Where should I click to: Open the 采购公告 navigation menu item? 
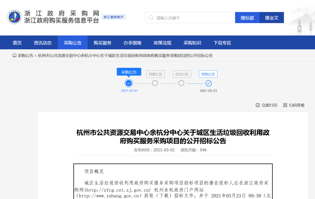[x=73, y=43]
